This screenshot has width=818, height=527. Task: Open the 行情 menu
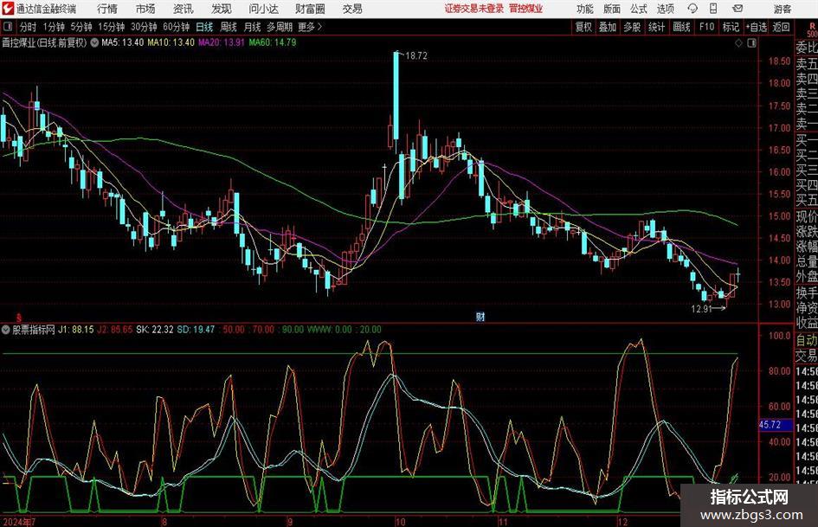(x=107, y=9)
